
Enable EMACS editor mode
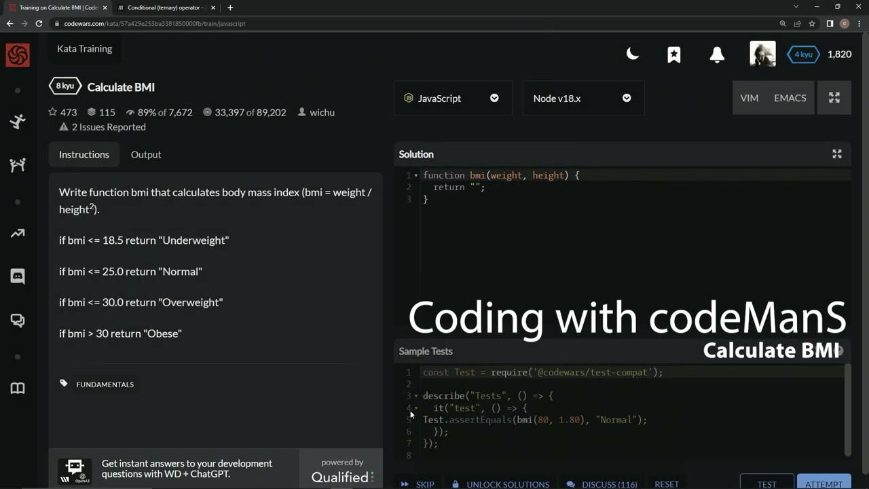pyautogui.click(x=790, y=98)
